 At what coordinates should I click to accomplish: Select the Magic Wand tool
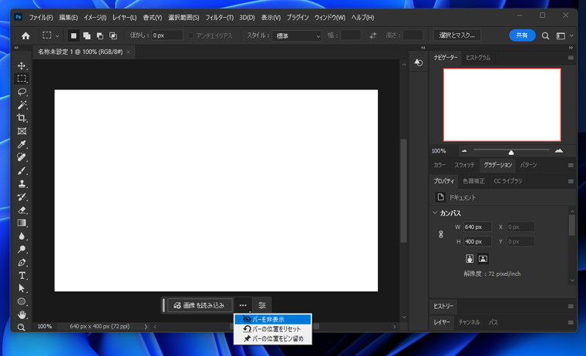pyautogui.click(x=22, y=105)
